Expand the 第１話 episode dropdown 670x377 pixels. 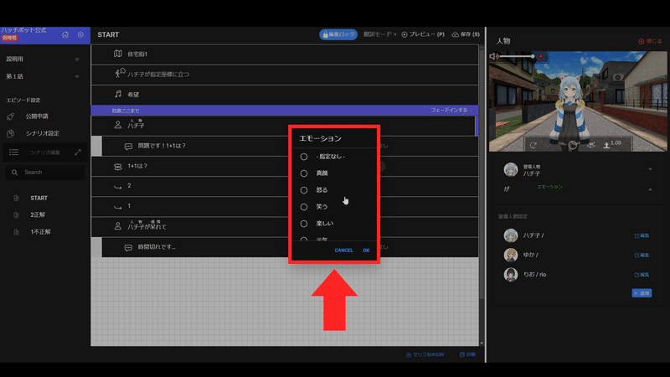77,77
